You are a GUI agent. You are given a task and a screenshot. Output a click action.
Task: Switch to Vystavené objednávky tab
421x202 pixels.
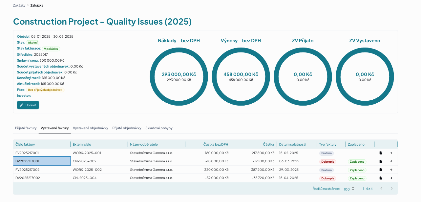point(91,128)
